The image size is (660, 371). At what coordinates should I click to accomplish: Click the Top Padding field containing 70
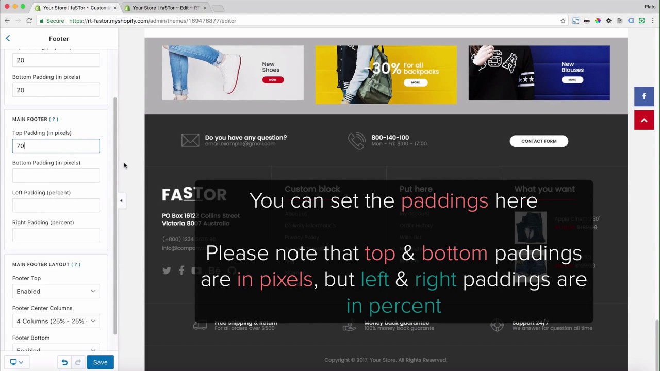tap(56, 146)
